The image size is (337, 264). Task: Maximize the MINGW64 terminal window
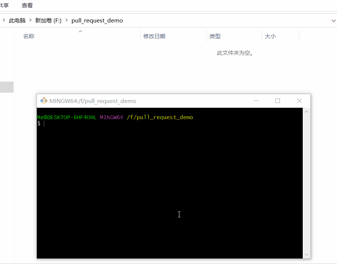[278, 101]
